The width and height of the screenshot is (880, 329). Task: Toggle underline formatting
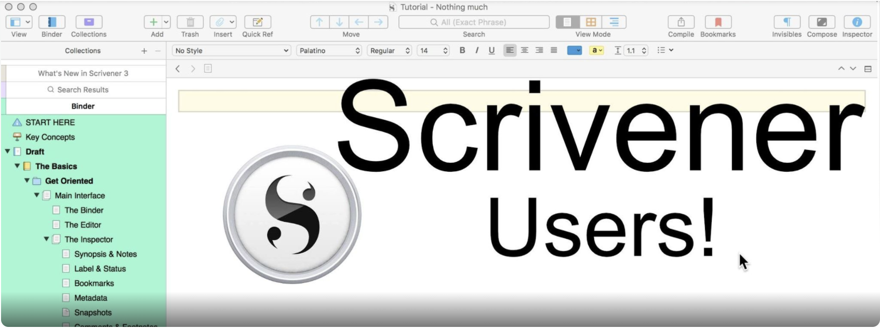491,50
